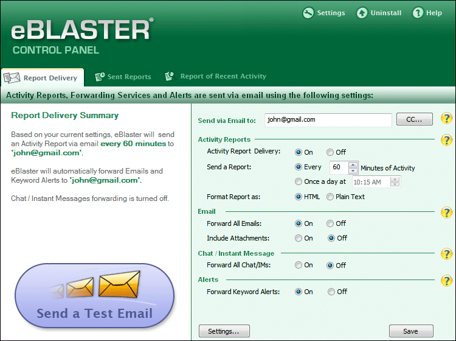Click the Uninstall icon in header
Image resolution: width=456 pixels, height=341 pixels.
362,13
